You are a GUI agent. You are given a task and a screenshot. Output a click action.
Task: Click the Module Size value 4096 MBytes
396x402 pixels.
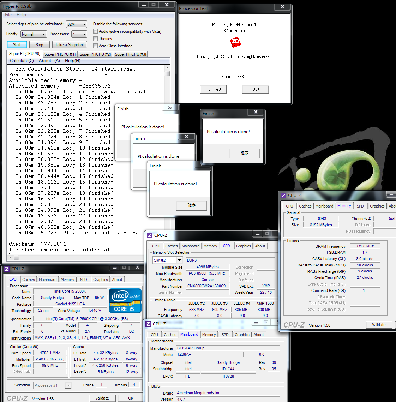coord(208,267)
